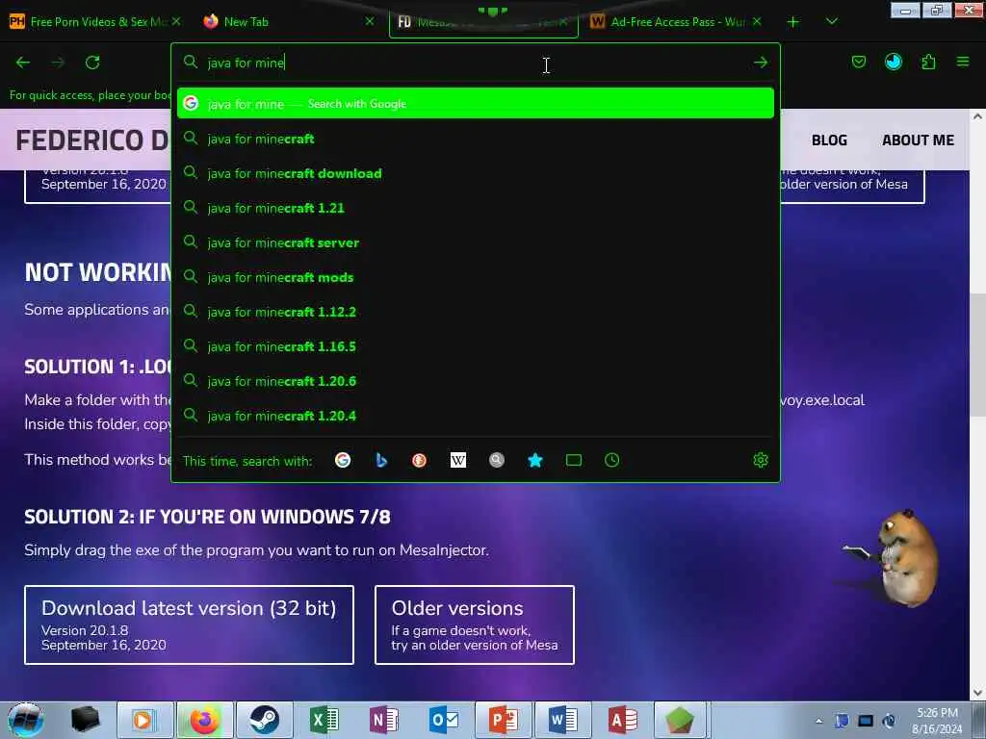Click the scrollbar up arrow
This screenshot has height=739, width=986.
pyautogui.click(x=977, y=116)
